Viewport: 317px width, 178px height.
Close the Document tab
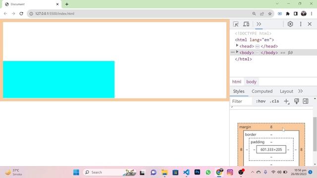[x=57, y=4]
